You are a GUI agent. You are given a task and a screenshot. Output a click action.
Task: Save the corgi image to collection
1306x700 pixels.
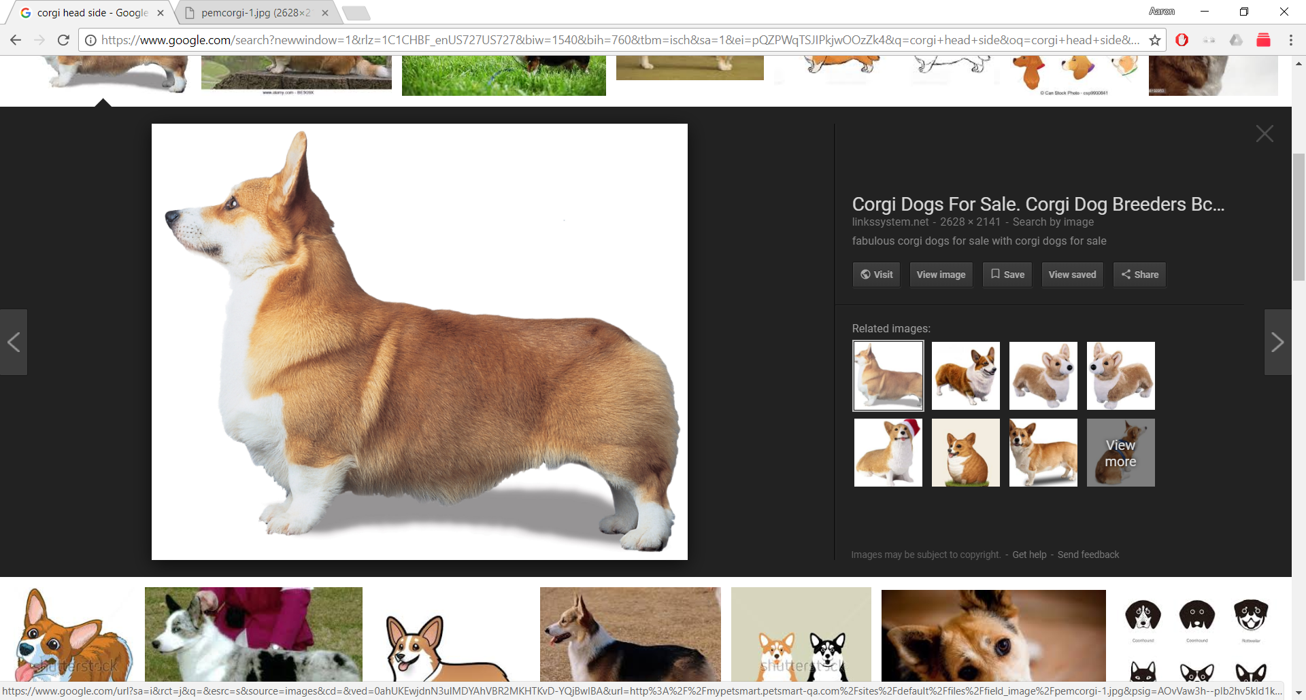click(1007, 275)
